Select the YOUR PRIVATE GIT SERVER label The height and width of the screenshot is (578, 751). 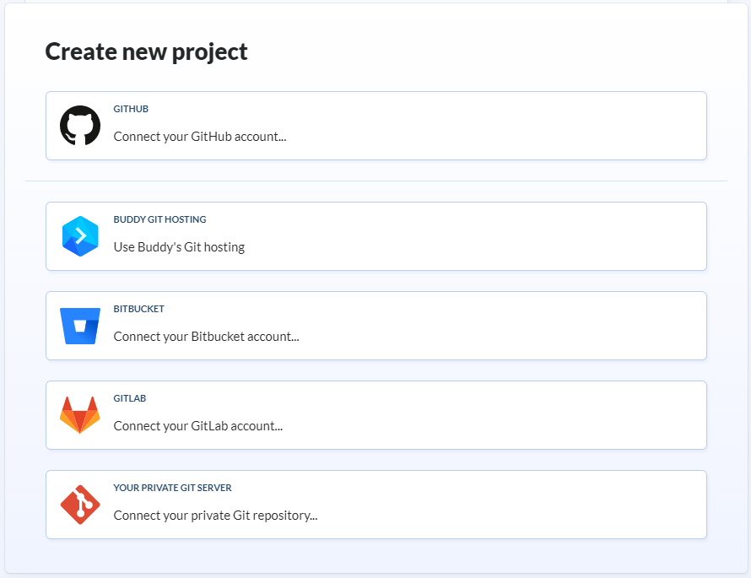[172, 489]
